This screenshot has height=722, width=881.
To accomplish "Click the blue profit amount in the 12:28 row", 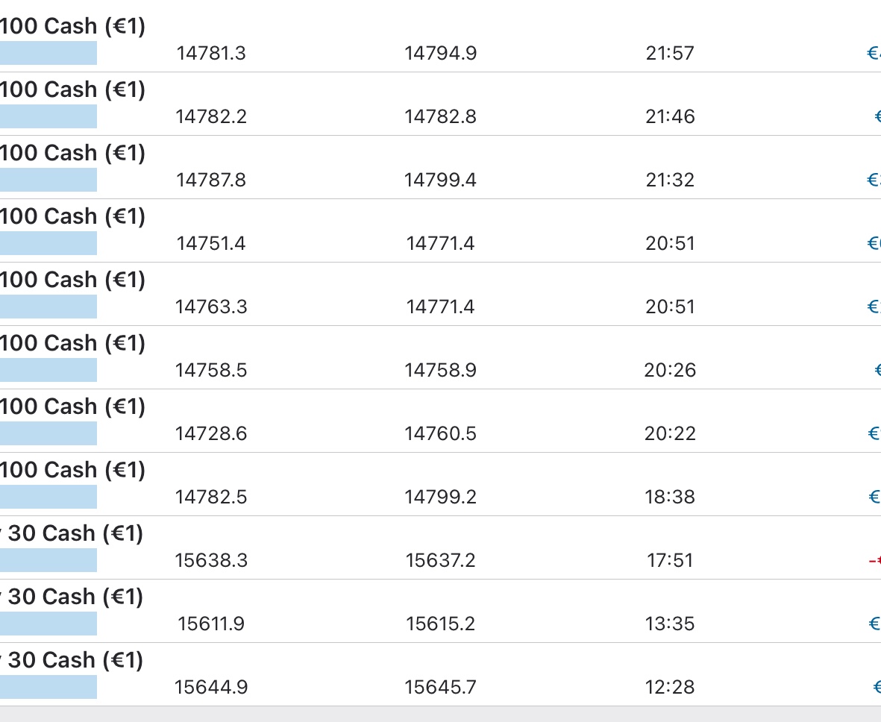I will 877,688.
